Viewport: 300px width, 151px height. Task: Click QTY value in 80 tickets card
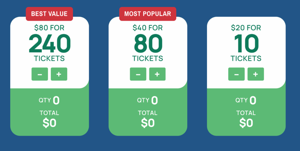coord(154,101)
